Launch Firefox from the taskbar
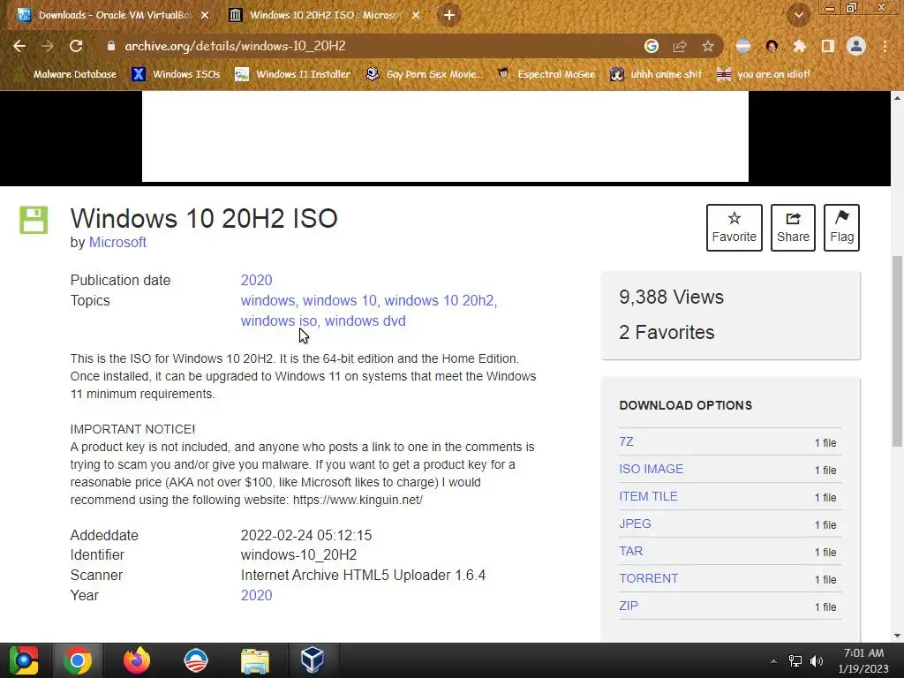The width and height of the screenshot is (904, 678). pos(137,660)
